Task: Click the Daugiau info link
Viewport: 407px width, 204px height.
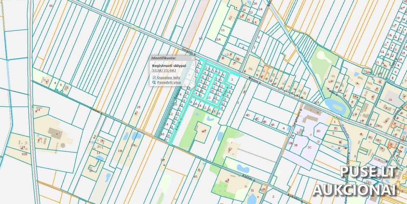Action: (169, 77)
